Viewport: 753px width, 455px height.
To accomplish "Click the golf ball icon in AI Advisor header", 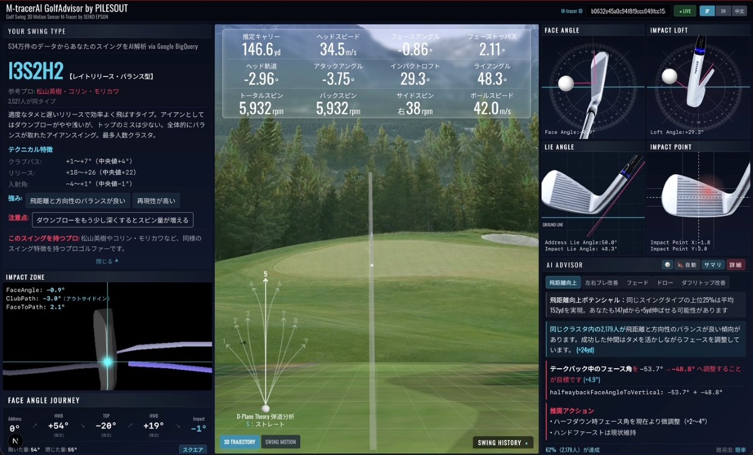I will (x=667, y=265).
